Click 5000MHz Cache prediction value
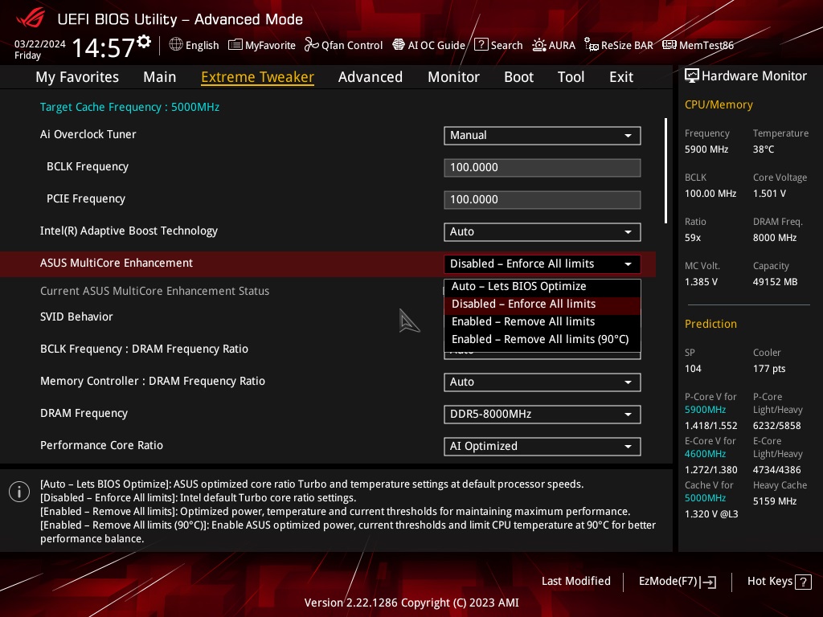Screen dimensions: 823x617 click(705, 498)
